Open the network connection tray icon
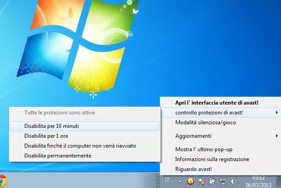The width and height of the screenshot is (281, 188). tap(223, 181)
